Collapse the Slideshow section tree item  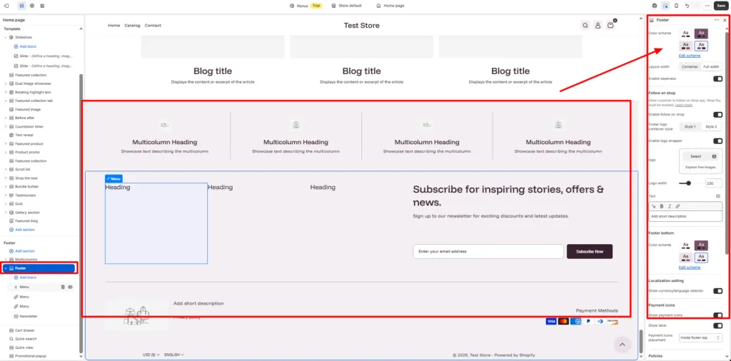pos(6,37)
